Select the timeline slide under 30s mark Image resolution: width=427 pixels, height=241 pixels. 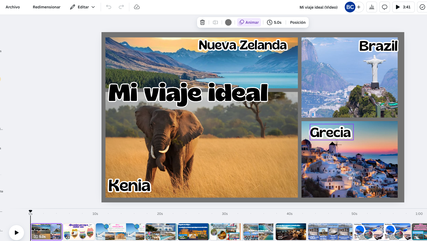coord(226,232)
